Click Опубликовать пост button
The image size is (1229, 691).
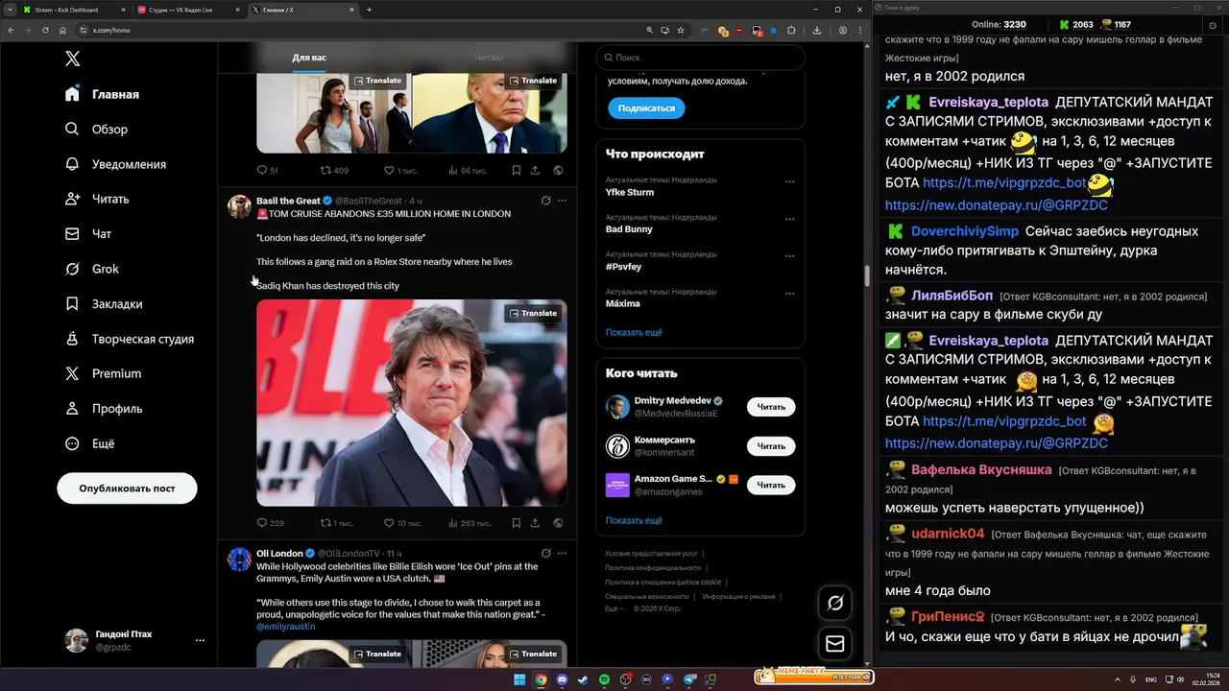point(127,488)
